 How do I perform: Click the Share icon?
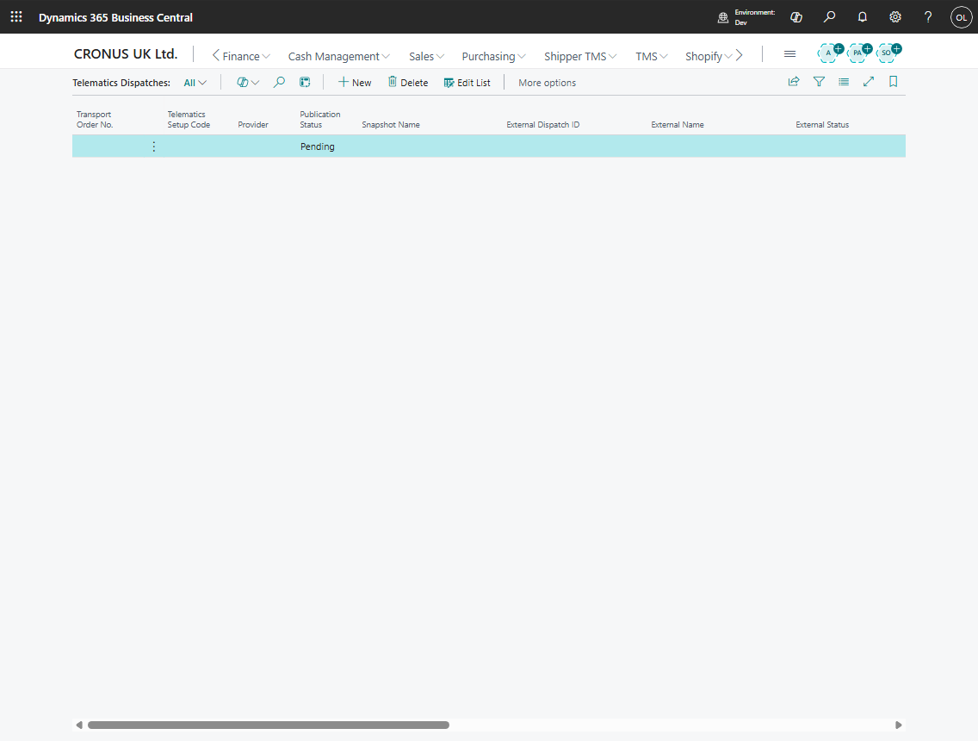[x=794, y=82]
